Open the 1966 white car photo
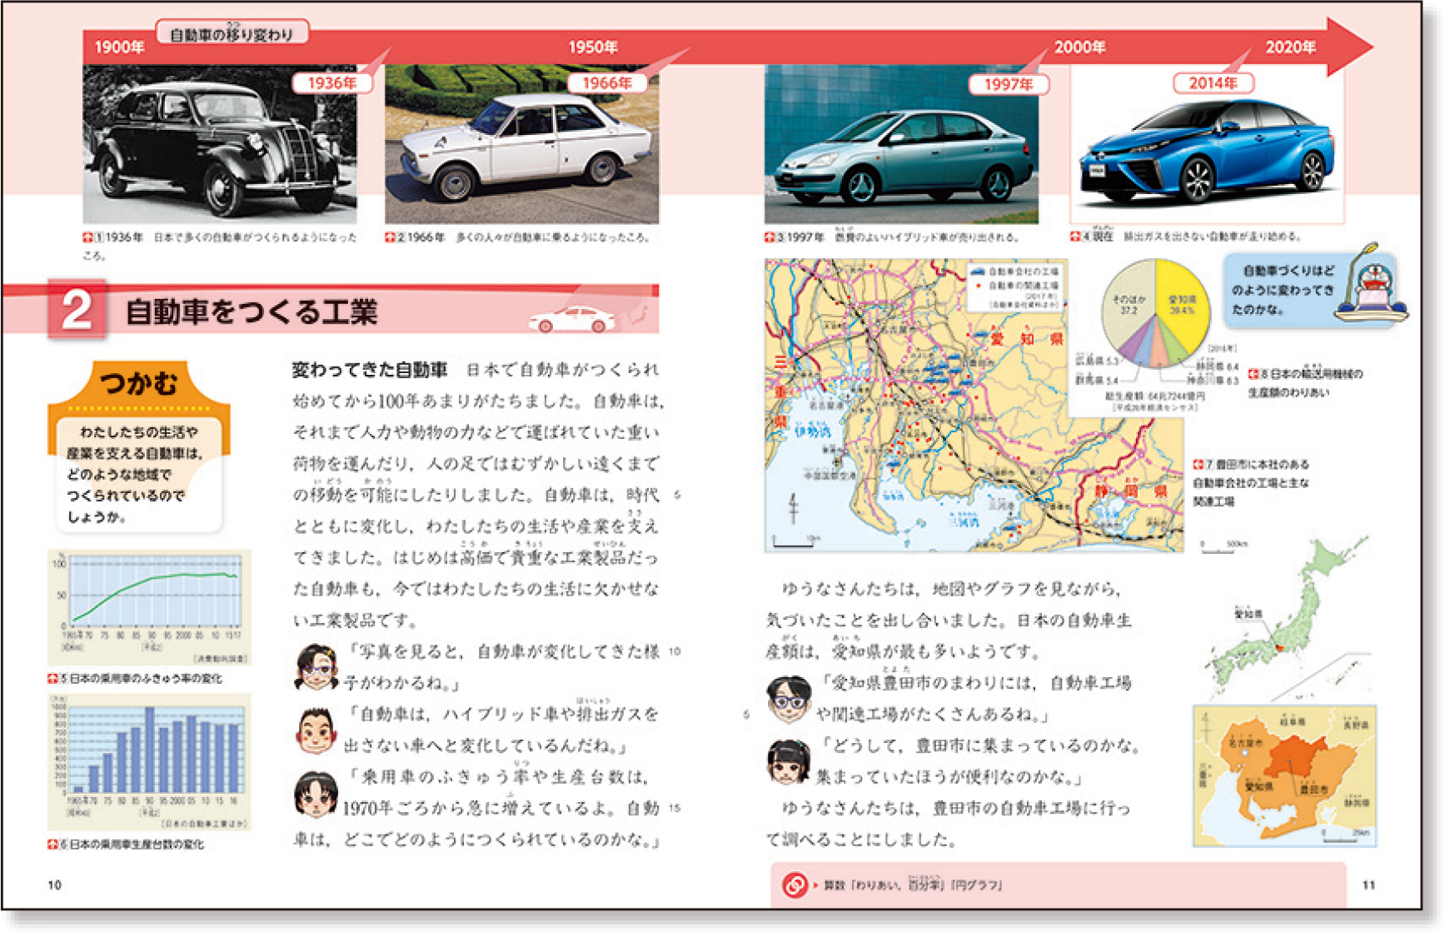Screen dimensions: 1445x932 click(521, 145)
